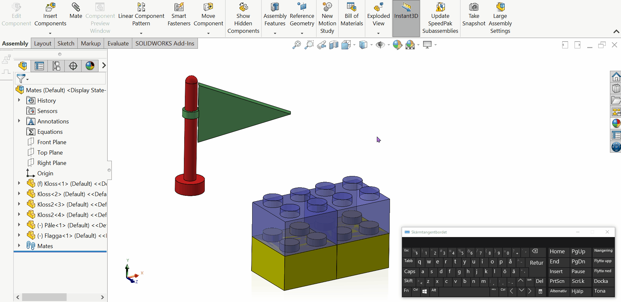This screenshot has height=302, width=621.
Task: Switch to the Evaluate tab
Action: 118,44
